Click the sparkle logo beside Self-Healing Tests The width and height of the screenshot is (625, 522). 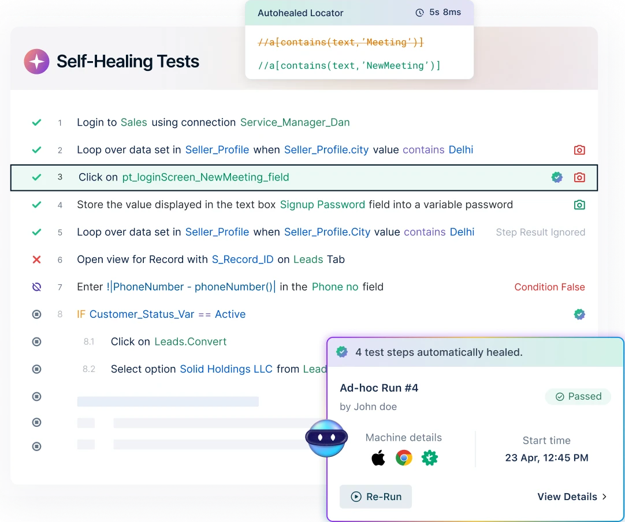(36, 61)
